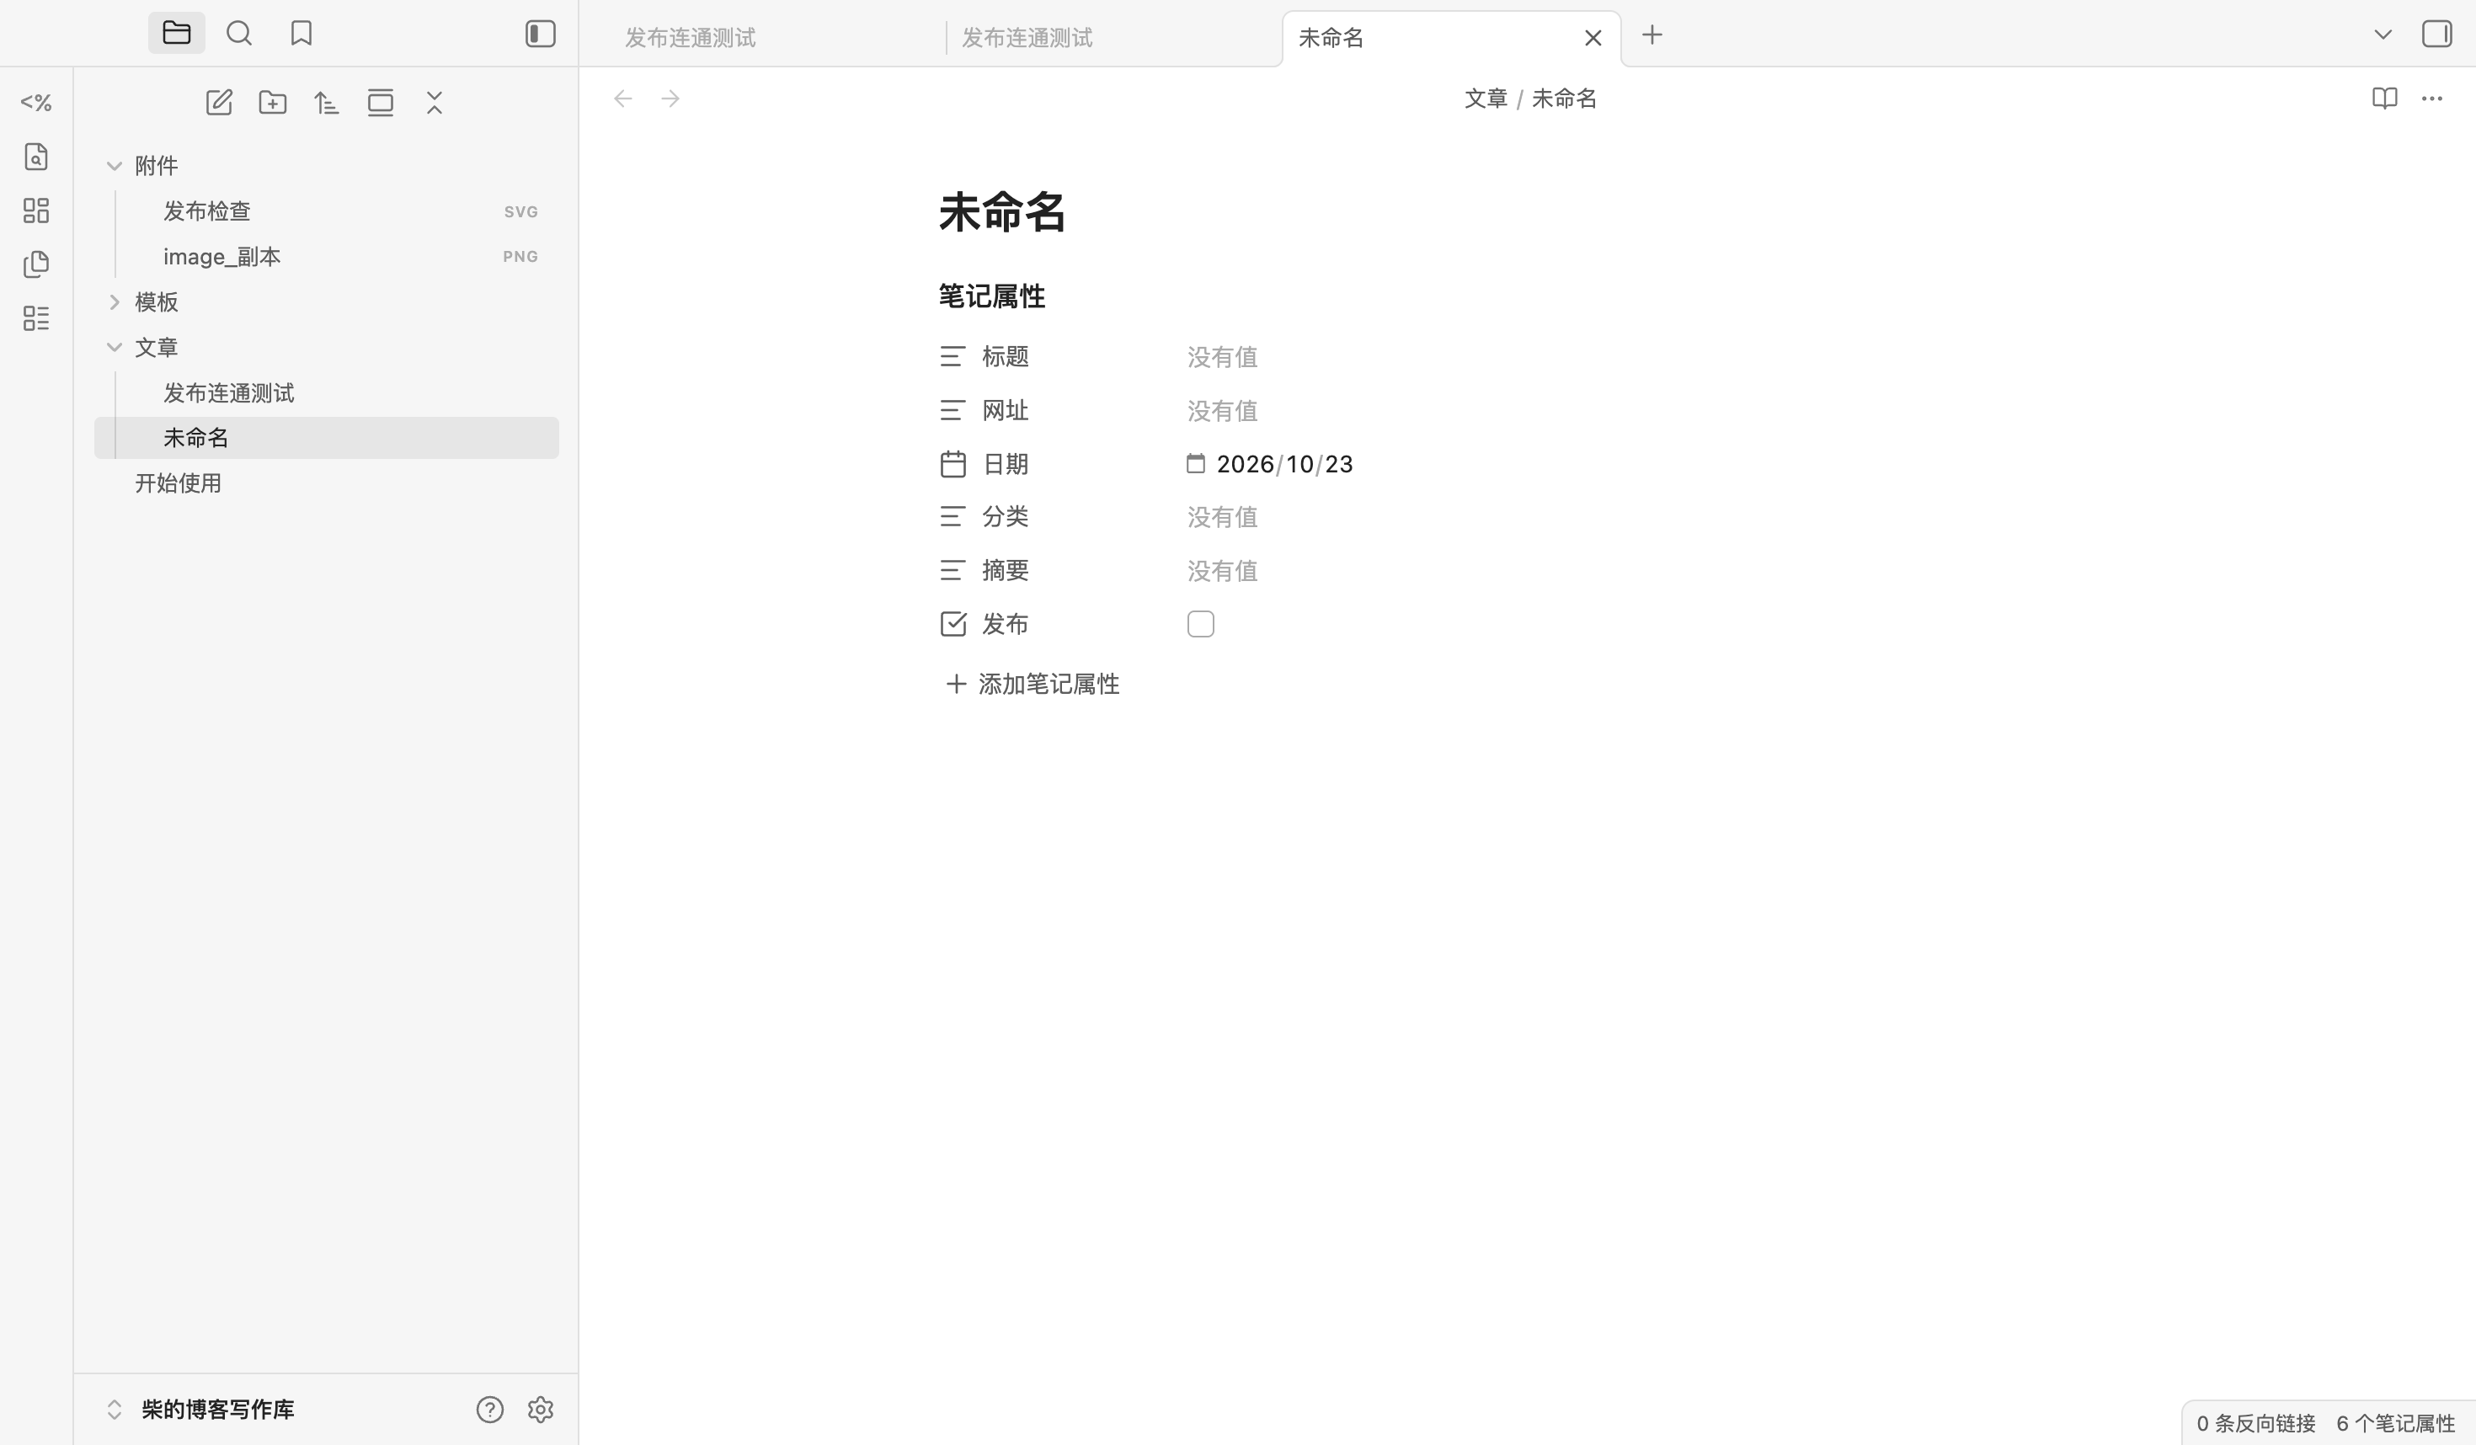This screenshot has width=2476, height=1445.
Task: Expand the 模板 folder
Action: 114,301
